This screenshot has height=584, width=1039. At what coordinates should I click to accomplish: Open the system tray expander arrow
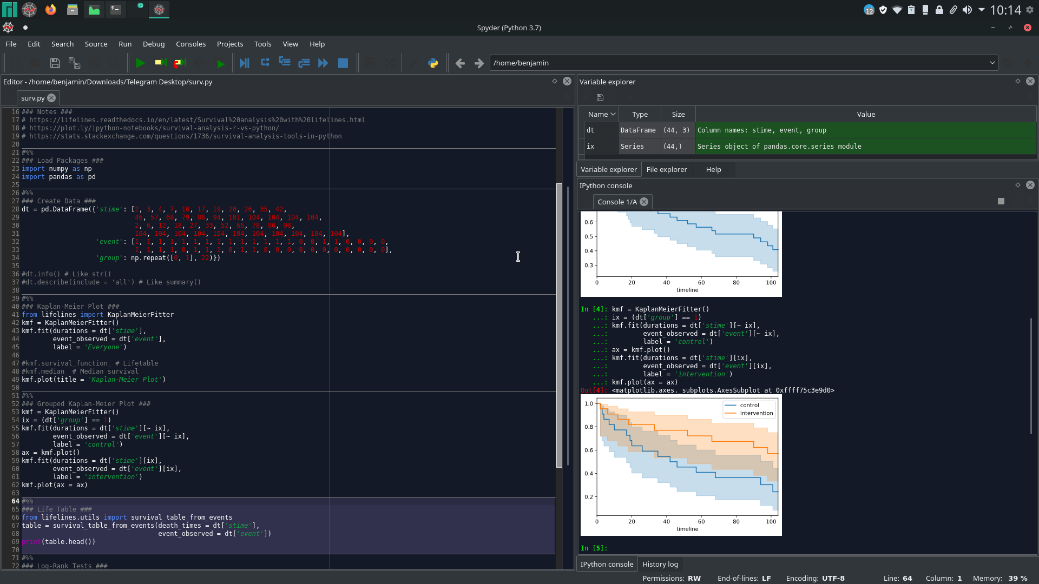982,10
